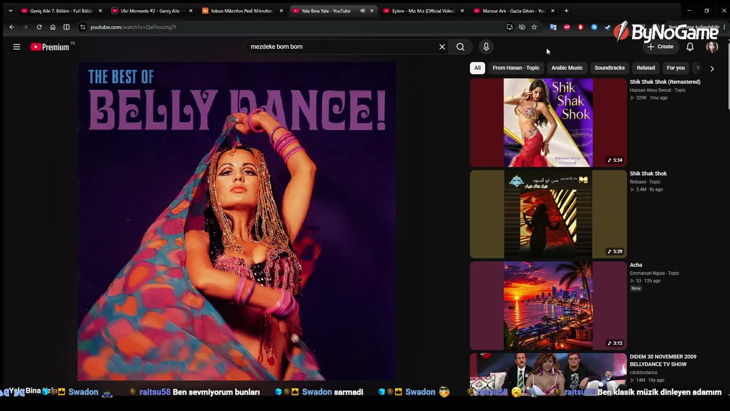This screenshot has width=730, height=411.
Task: Click the Create button
Action: pos(660,47)
